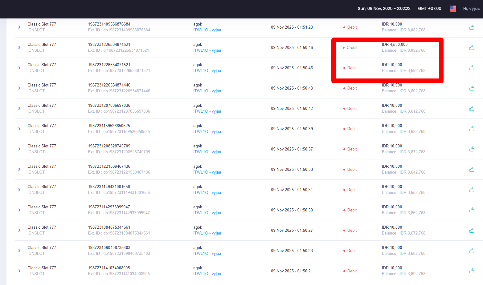Expand transaction 1987231084075344661 row details
Screen dimensions: 483x285
(x=19, y=230)
